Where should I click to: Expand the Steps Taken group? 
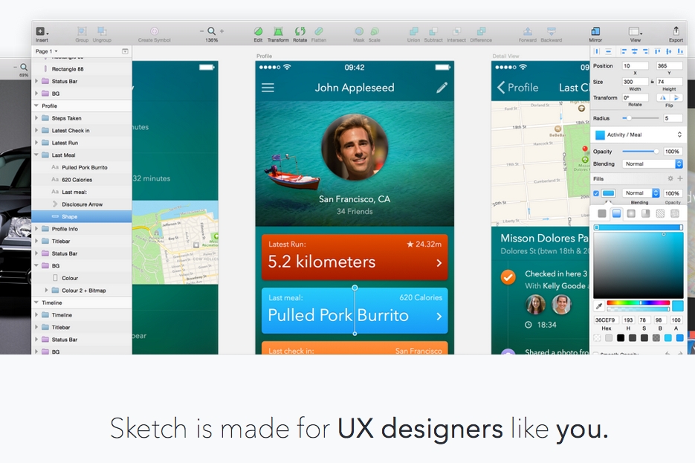click(36, 118)
